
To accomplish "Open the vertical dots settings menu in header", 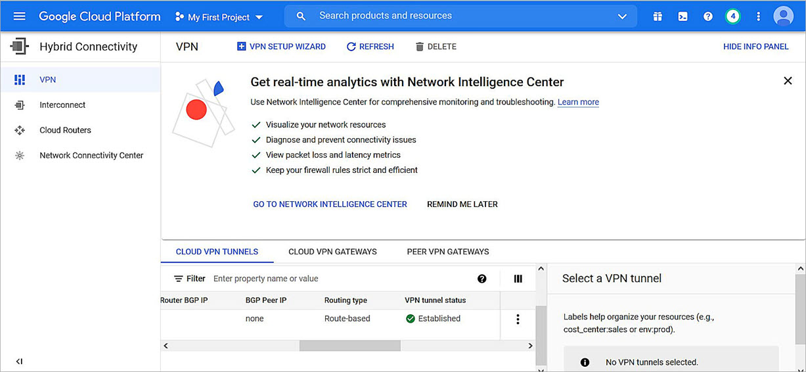I will click(x=759, y=16).
